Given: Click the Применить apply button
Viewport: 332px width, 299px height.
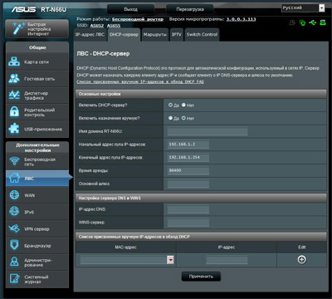Looking at the screenshot, I should tap(201, 277).
